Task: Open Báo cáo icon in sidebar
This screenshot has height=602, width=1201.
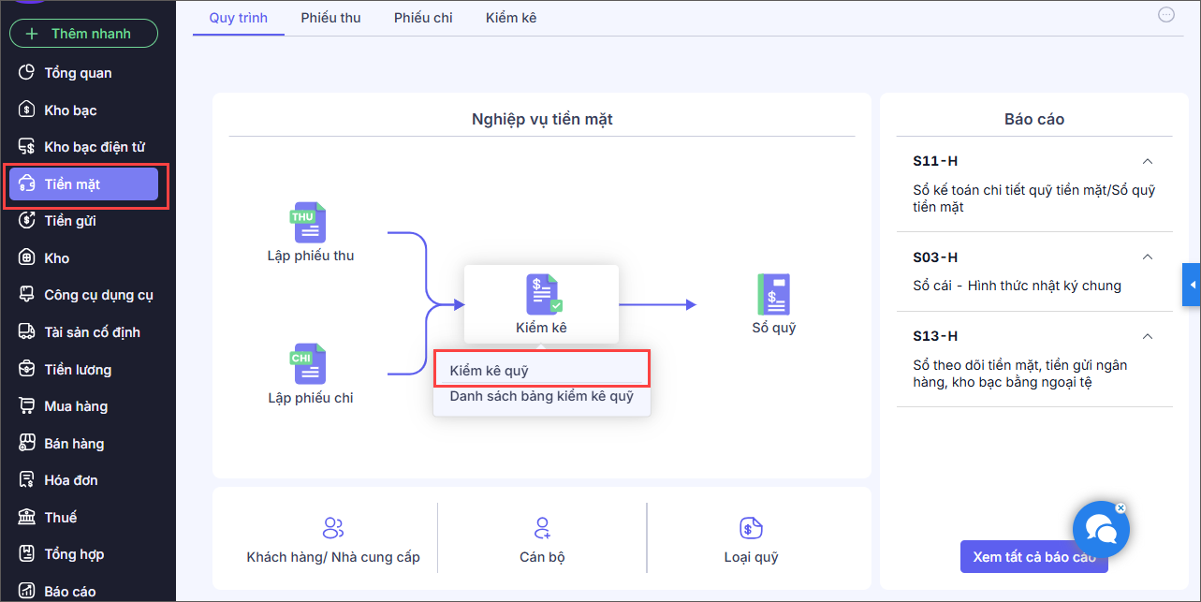Action: tap(27, 592)
